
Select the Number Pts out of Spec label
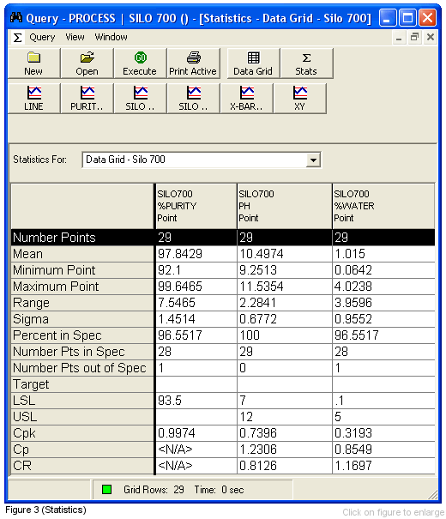[82, 368]
